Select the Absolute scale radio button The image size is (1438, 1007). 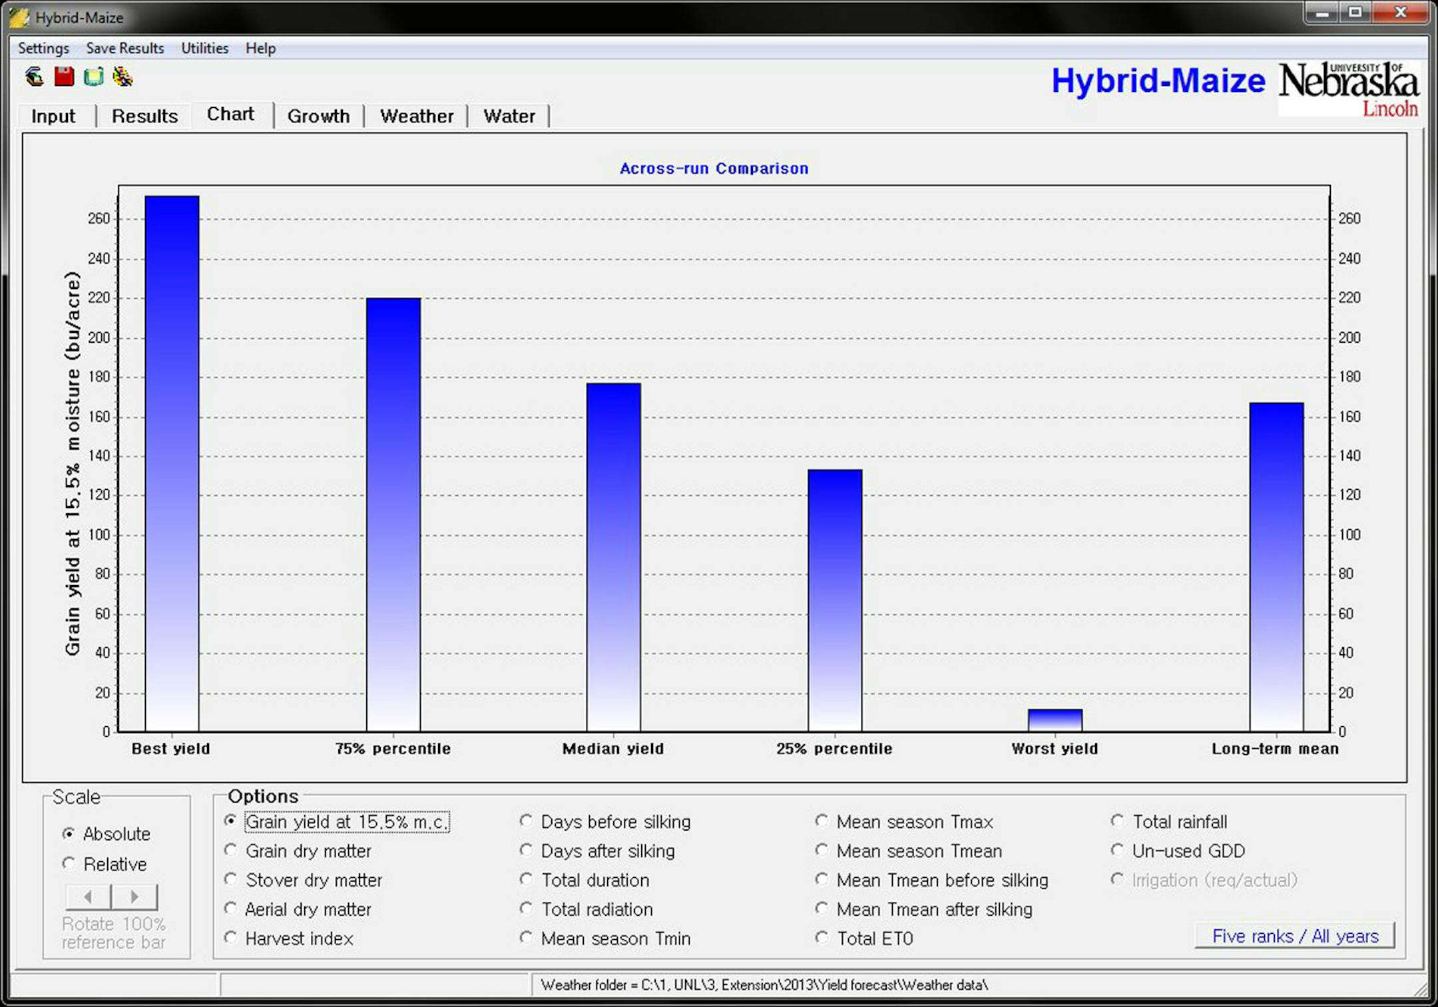[x=107, y=834]
